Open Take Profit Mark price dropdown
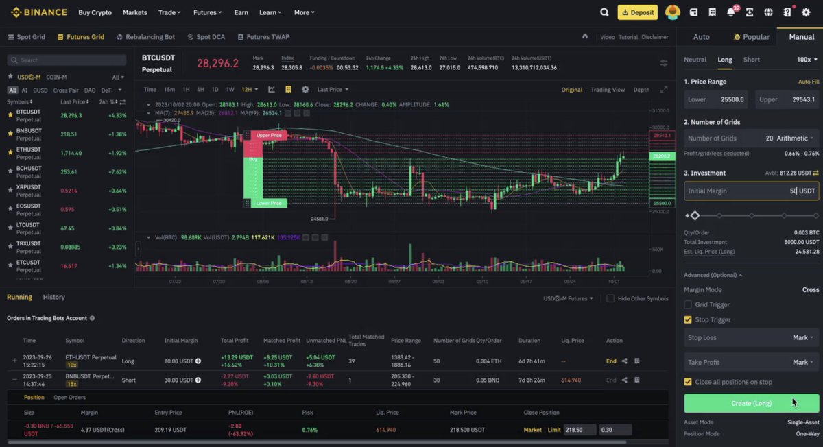Viewport: 823px width, 447px height. tap(803, 362)
